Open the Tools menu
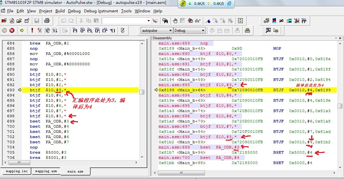344x179 pixels. pos(126,11)
